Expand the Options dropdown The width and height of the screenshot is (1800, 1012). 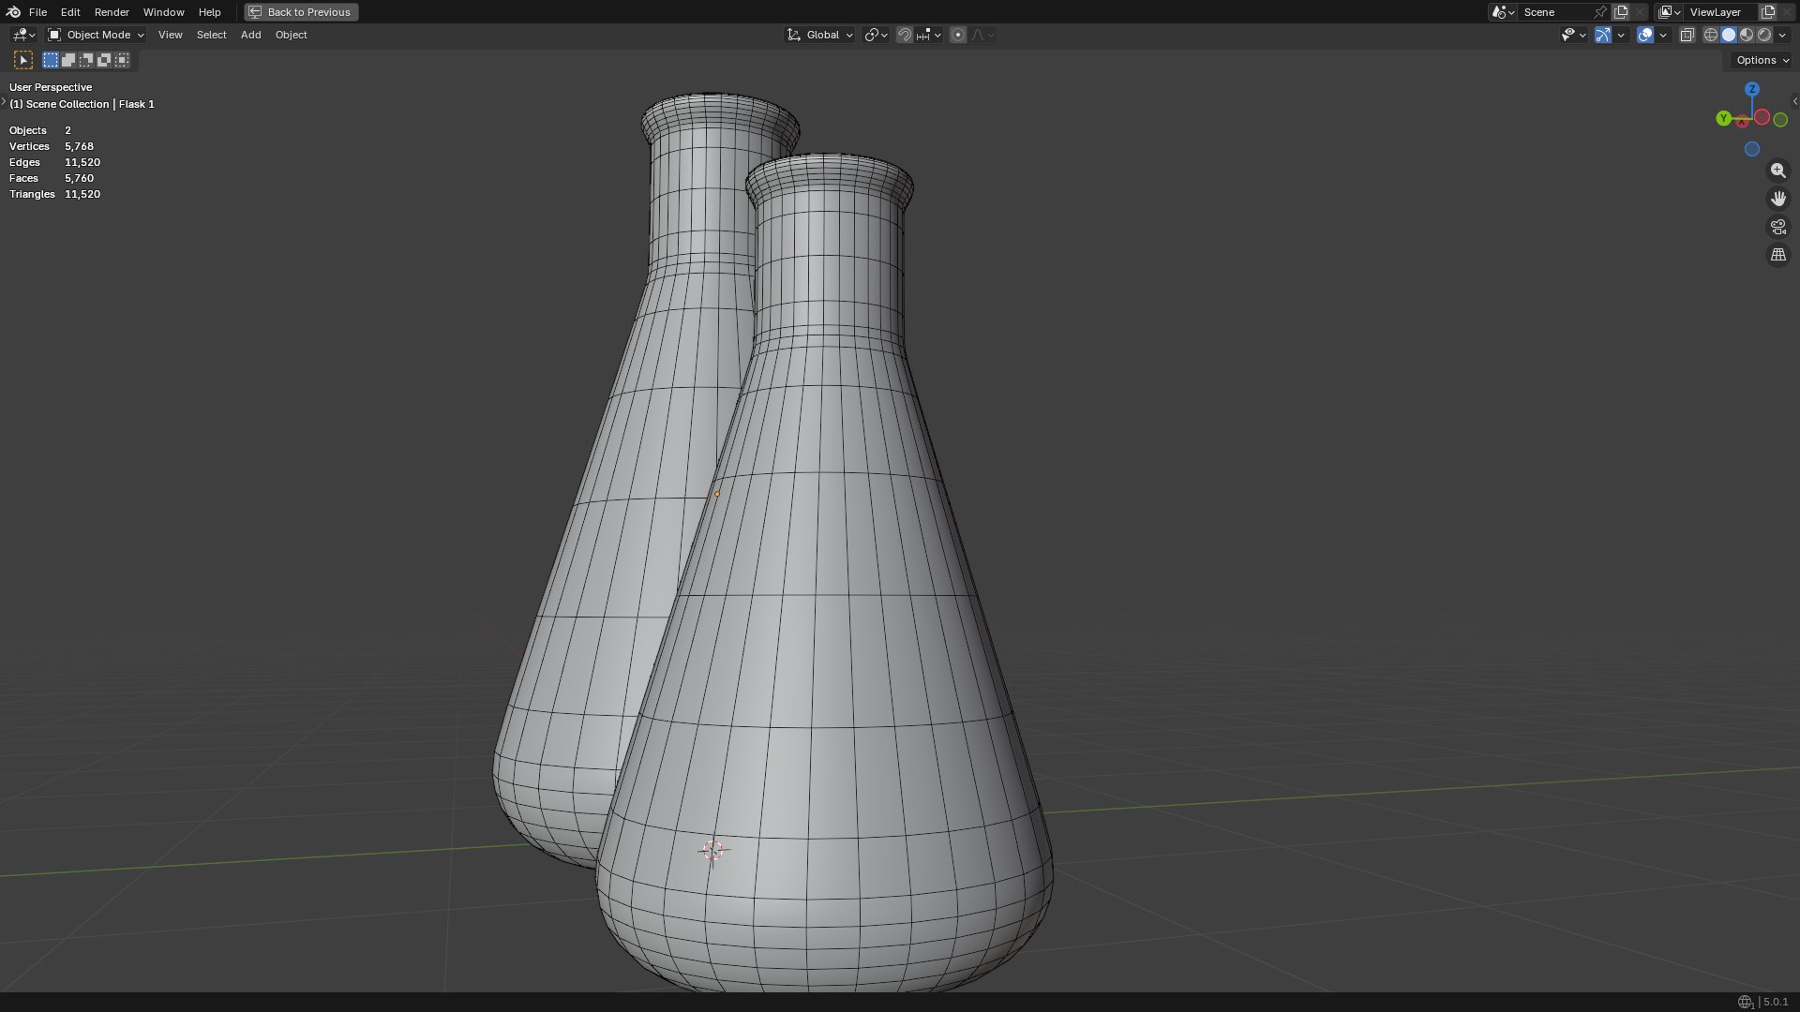coord(1762,60)
